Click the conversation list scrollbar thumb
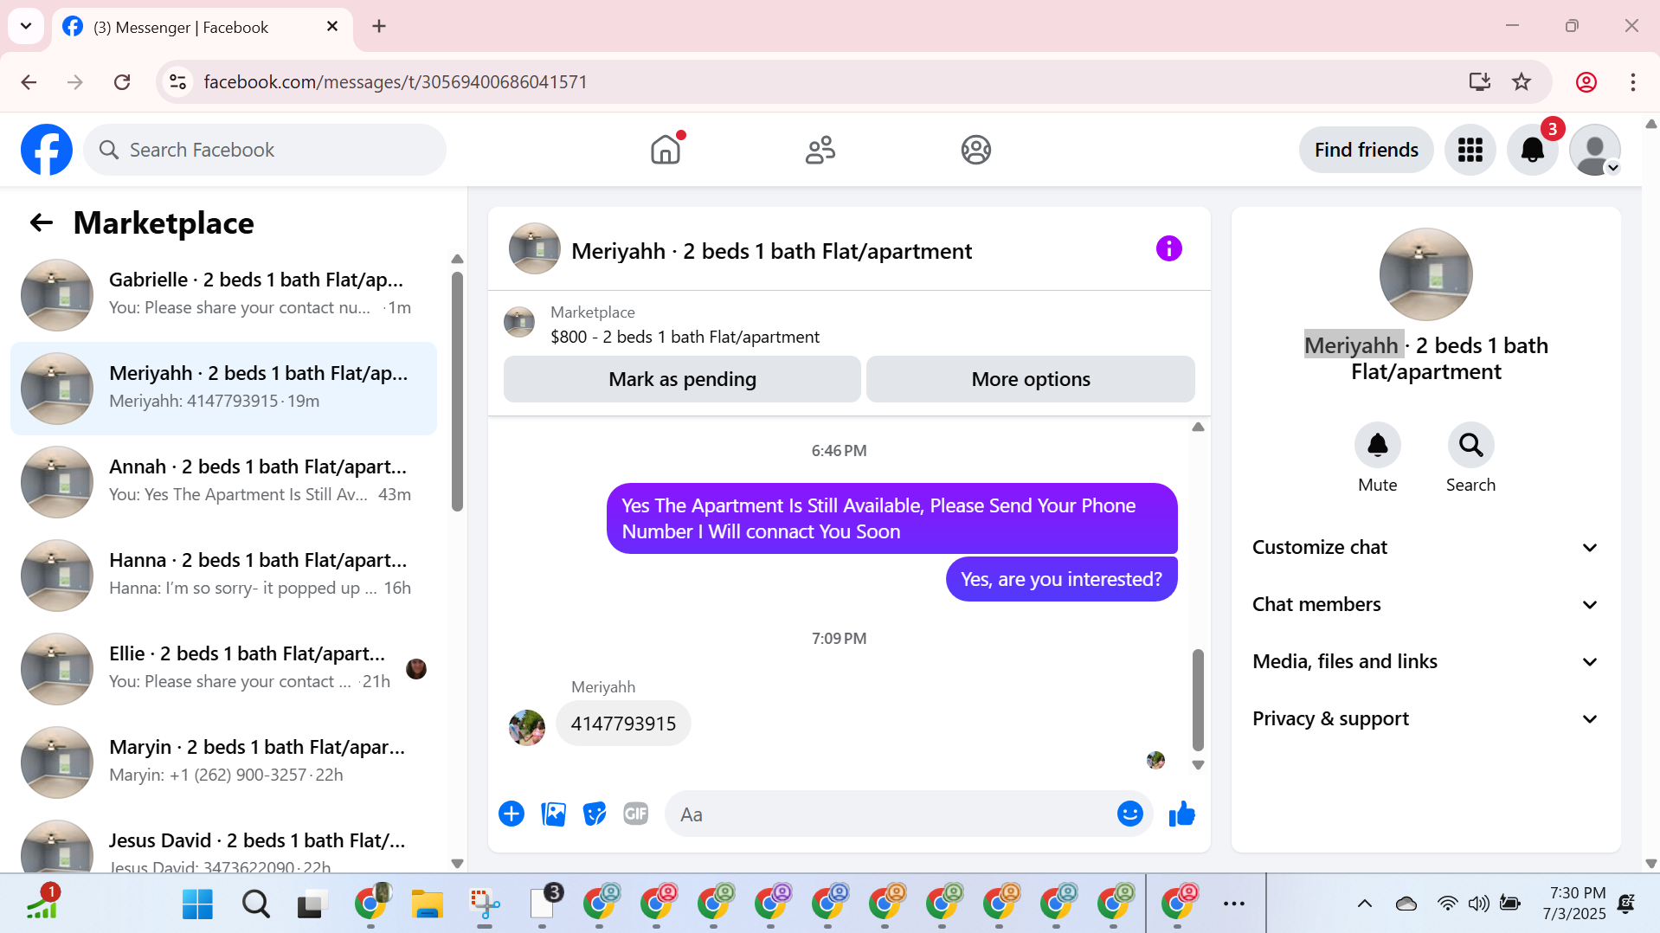Image resolution: width=1660 pixels, height=933 pixels. pyautogui.click(x=457, y=391)
